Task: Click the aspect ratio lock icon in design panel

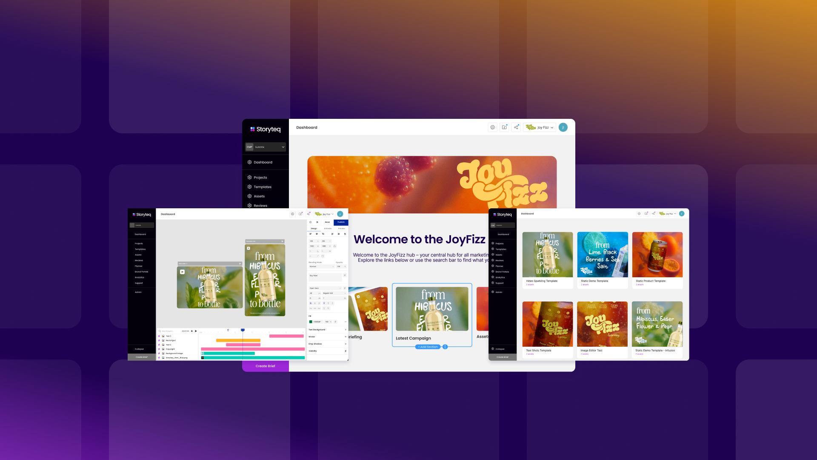Action: [334, 246]
